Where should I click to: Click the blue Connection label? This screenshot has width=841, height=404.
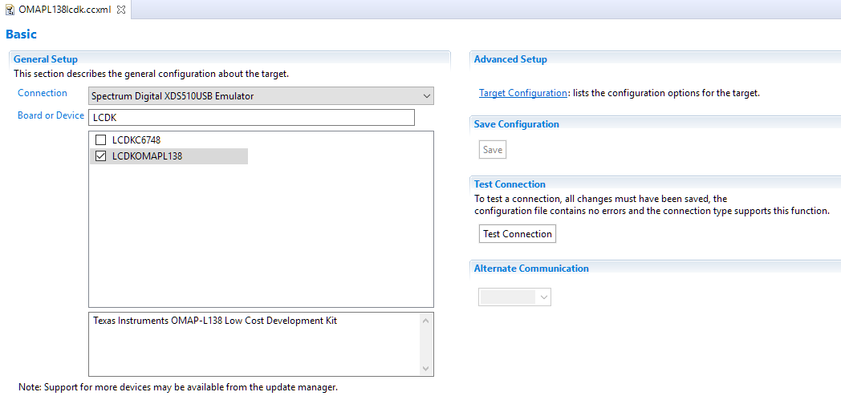pos(43,93)
